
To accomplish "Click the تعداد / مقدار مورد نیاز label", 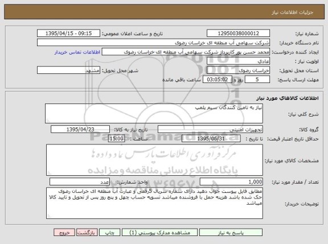I will coord(295,183).
